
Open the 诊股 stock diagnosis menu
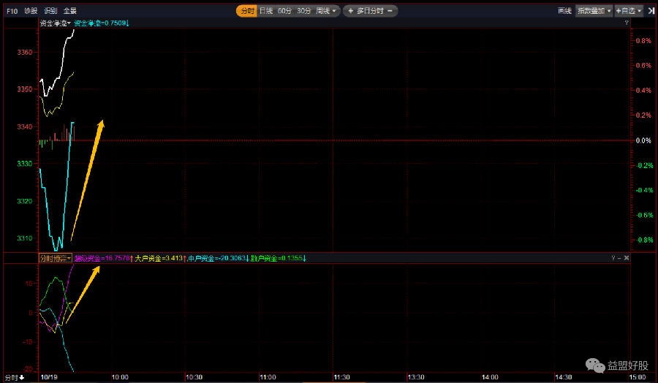[30, 11]
